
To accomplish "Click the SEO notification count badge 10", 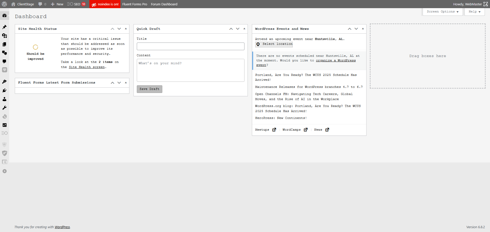I will coord(83,4).
